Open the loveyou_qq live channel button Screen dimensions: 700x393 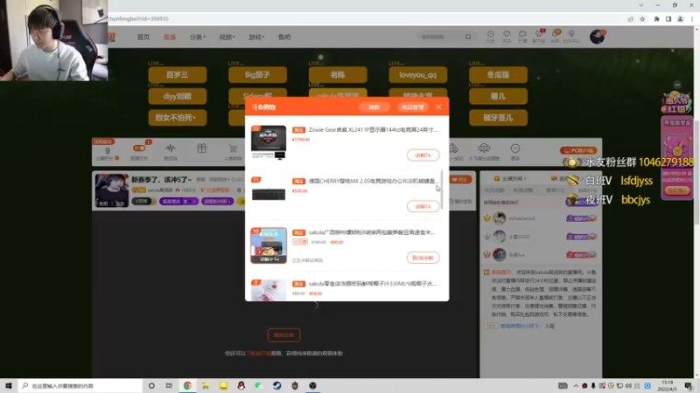418,75
